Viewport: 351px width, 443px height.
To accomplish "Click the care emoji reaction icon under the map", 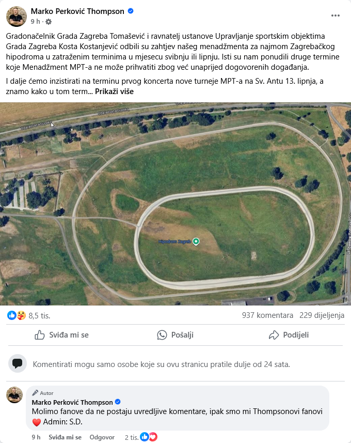I will click(21, 315).
